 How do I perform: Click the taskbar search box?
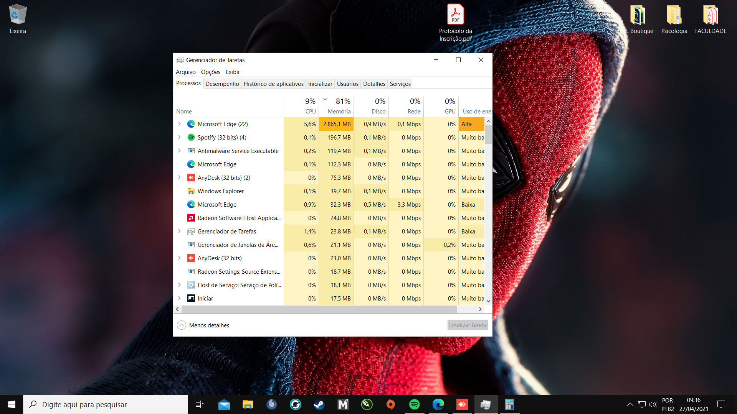(106, 404)
